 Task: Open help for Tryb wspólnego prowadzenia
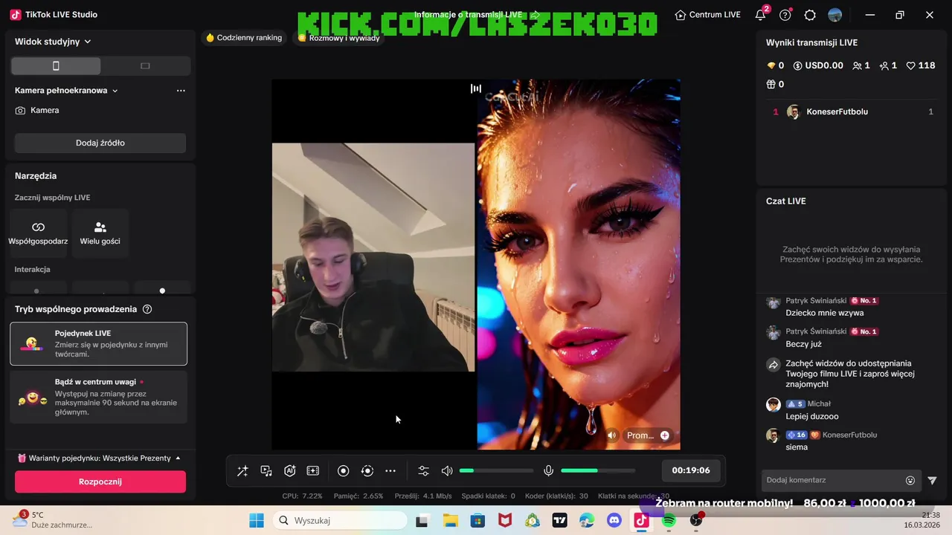click(x=147, y=309)
